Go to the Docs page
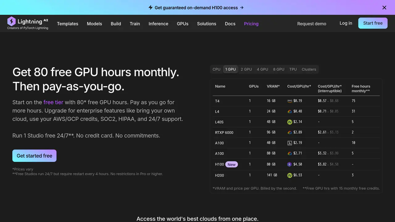This screenshot has height=222, width=395. (230, 24)
